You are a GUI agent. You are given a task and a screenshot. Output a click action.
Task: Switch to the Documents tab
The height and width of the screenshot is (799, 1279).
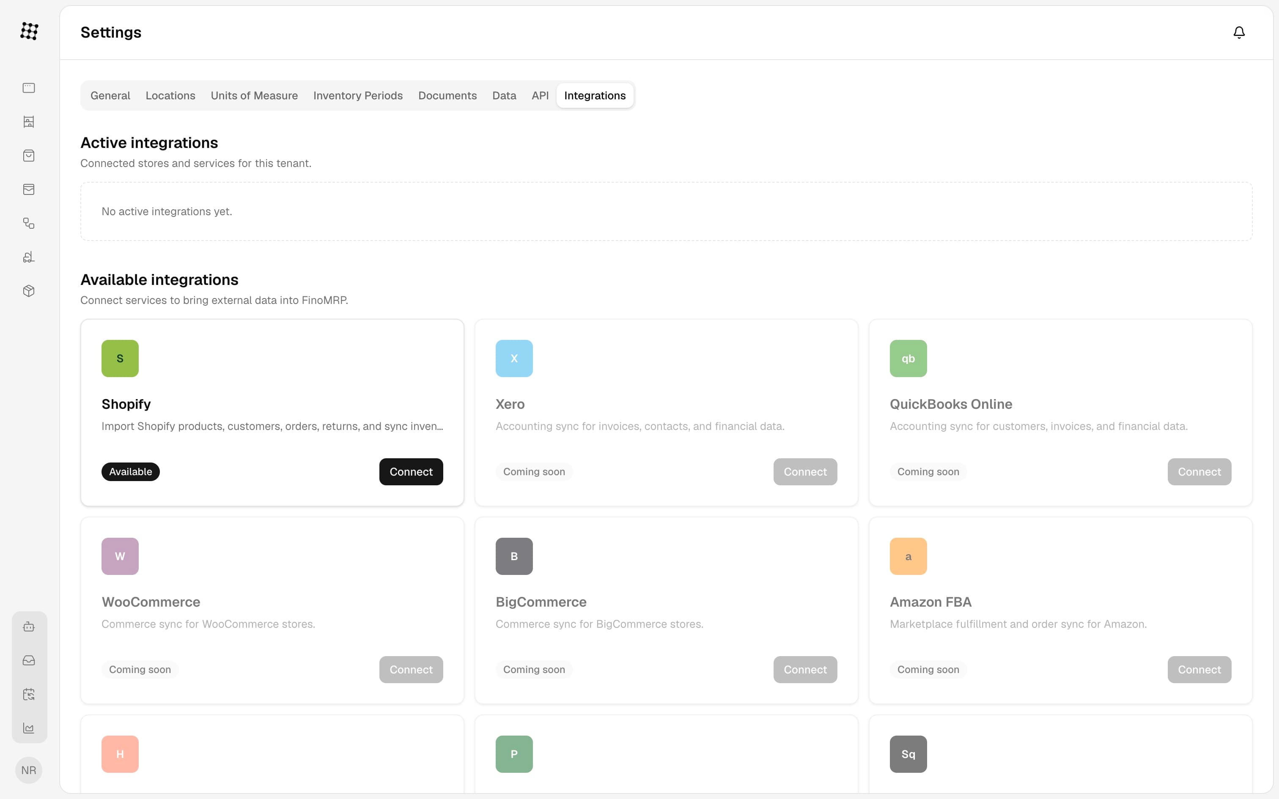click(447, 96)
